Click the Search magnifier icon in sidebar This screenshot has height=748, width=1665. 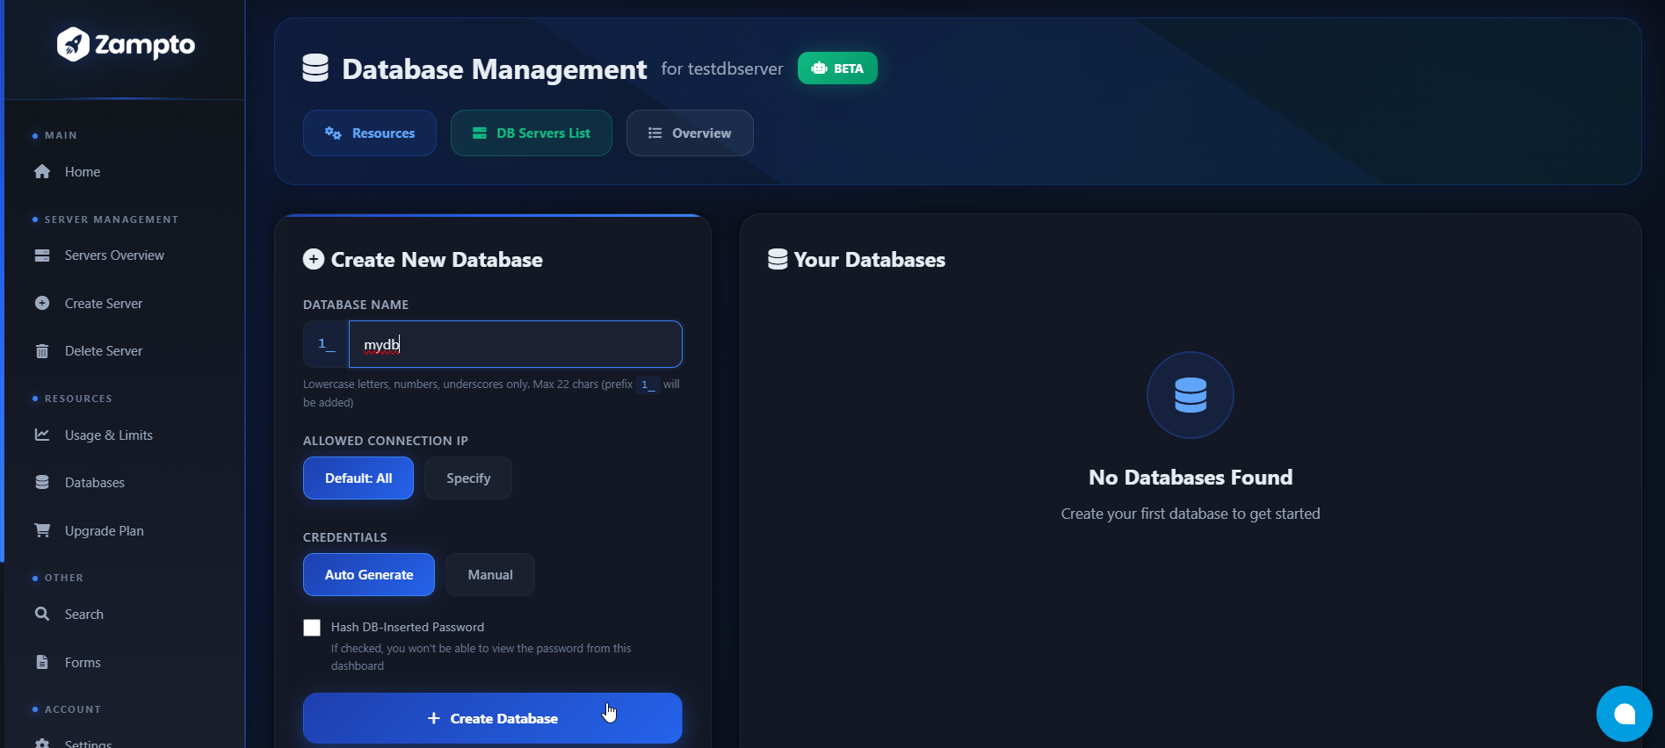[42, 615]
